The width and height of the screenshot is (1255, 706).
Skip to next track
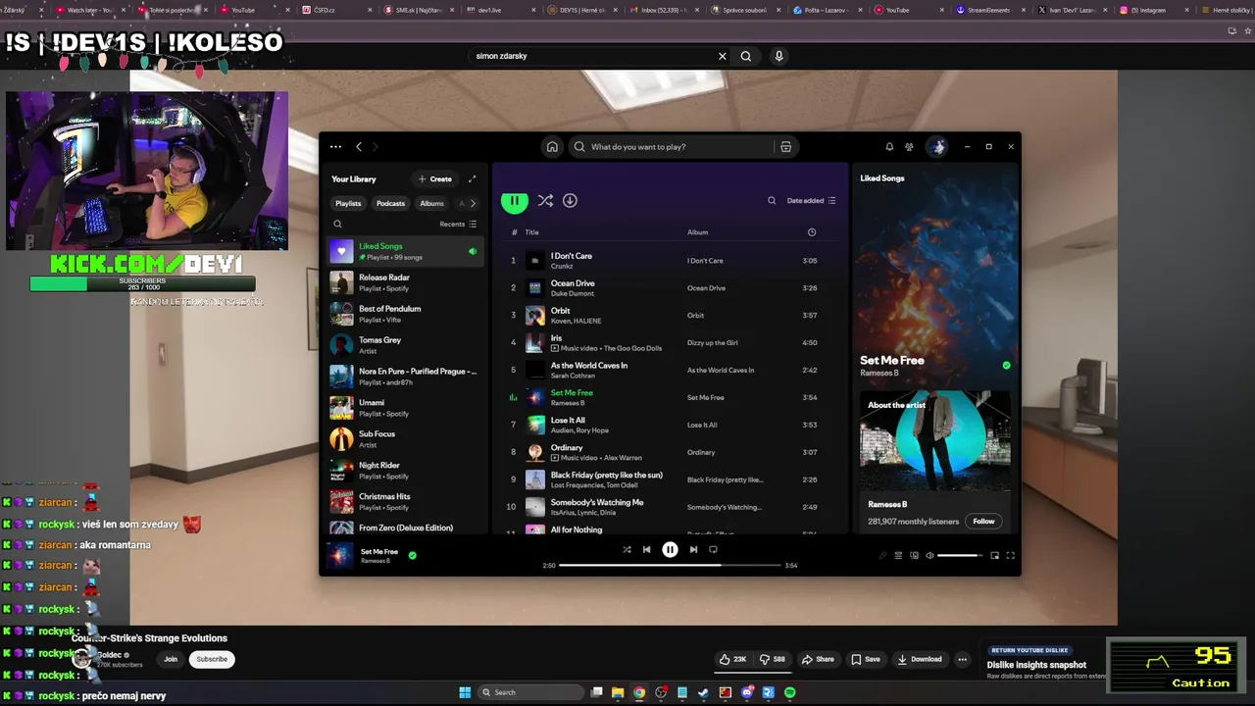point(693,550)
